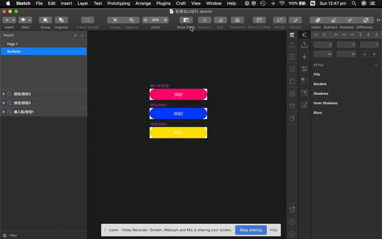Collapse the Pages list
The image size is (382, 239).
(82, 35)
